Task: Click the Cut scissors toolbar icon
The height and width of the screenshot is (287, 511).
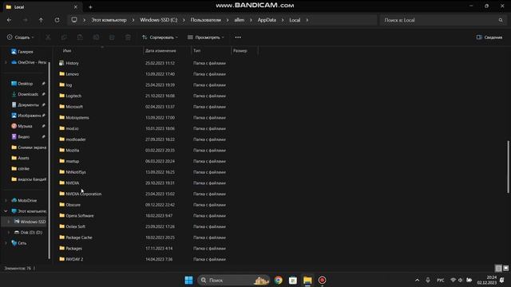Action: coord(48,37)
